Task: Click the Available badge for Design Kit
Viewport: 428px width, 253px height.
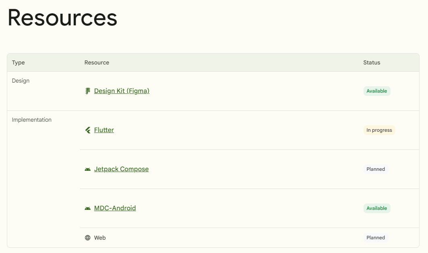Action: (x=377, y=91)
